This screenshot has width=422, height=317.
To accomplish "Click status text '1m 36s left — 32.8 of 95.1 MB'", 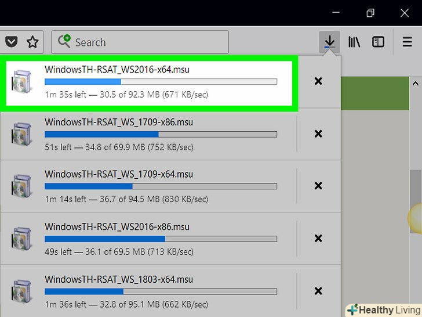I will [102, 304].
